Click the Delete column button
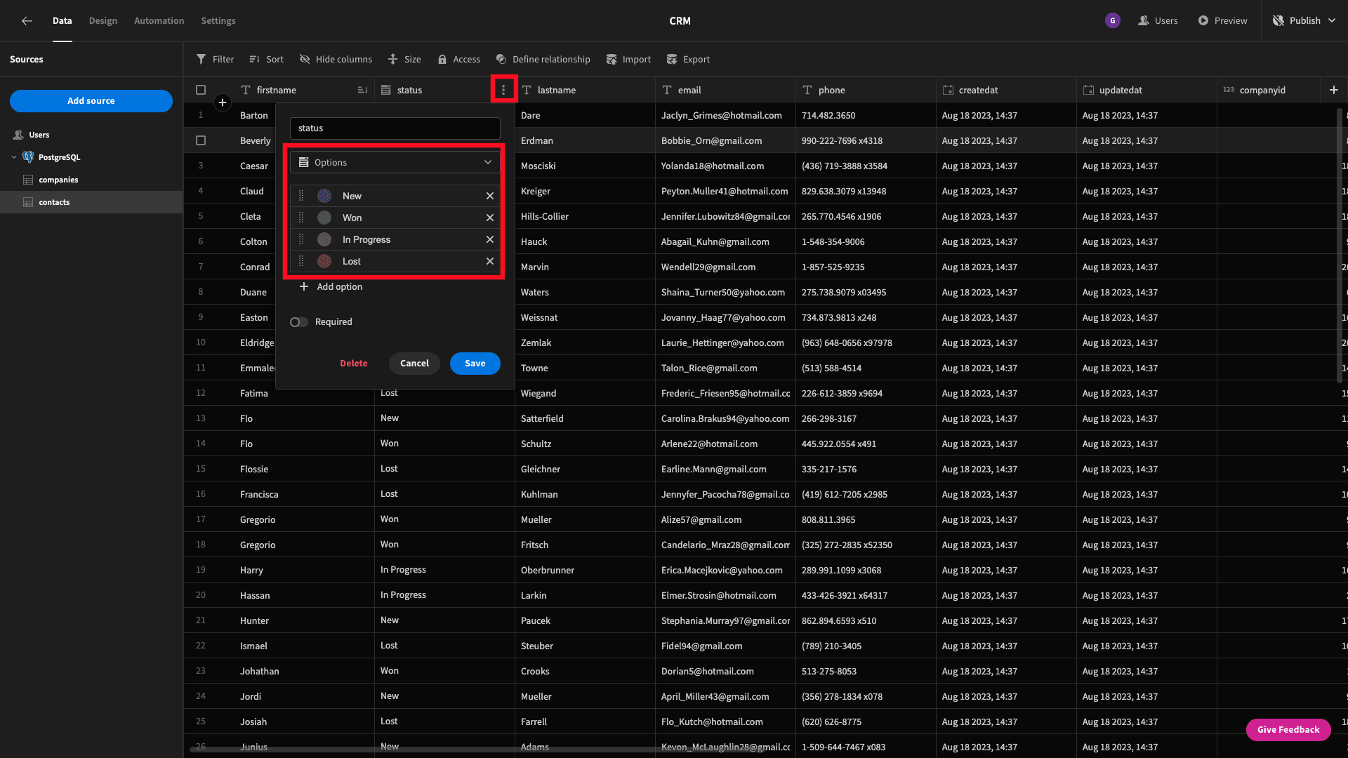This screenshot has height=758, width=1348. click(x=354, y=364)
